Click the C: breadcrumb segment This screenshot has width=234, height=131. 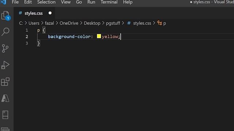click(x=21, y=23)
